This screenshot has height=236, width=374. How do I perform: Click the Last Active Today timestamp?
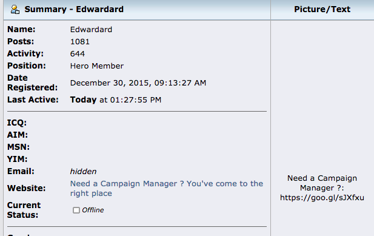point(115,99)
